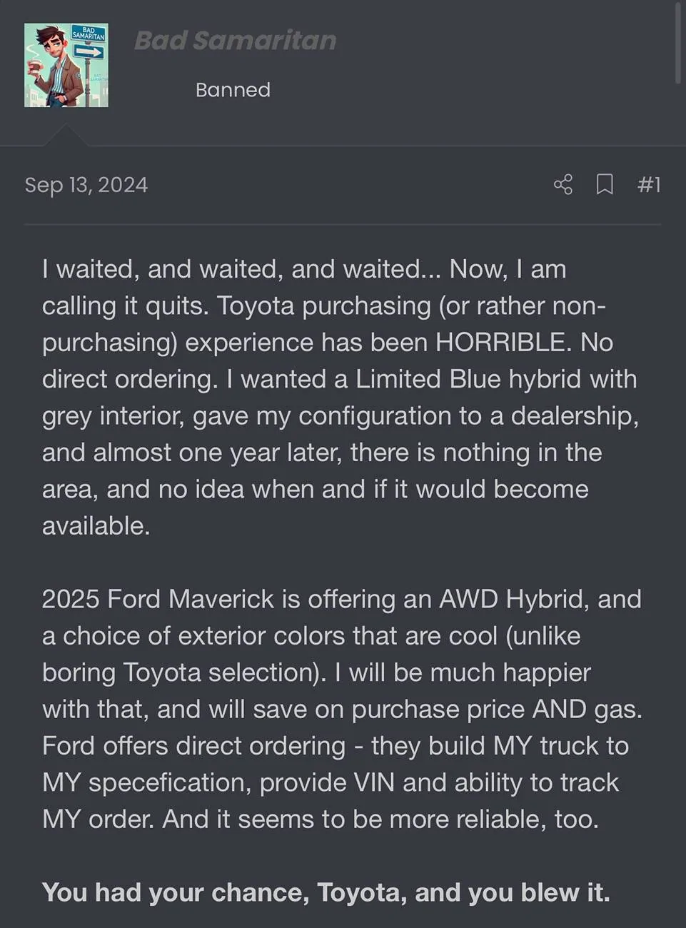686x928 pixels.
Task: Open the Bad Samaritan avatar image
Action: (x=66, y=65)
